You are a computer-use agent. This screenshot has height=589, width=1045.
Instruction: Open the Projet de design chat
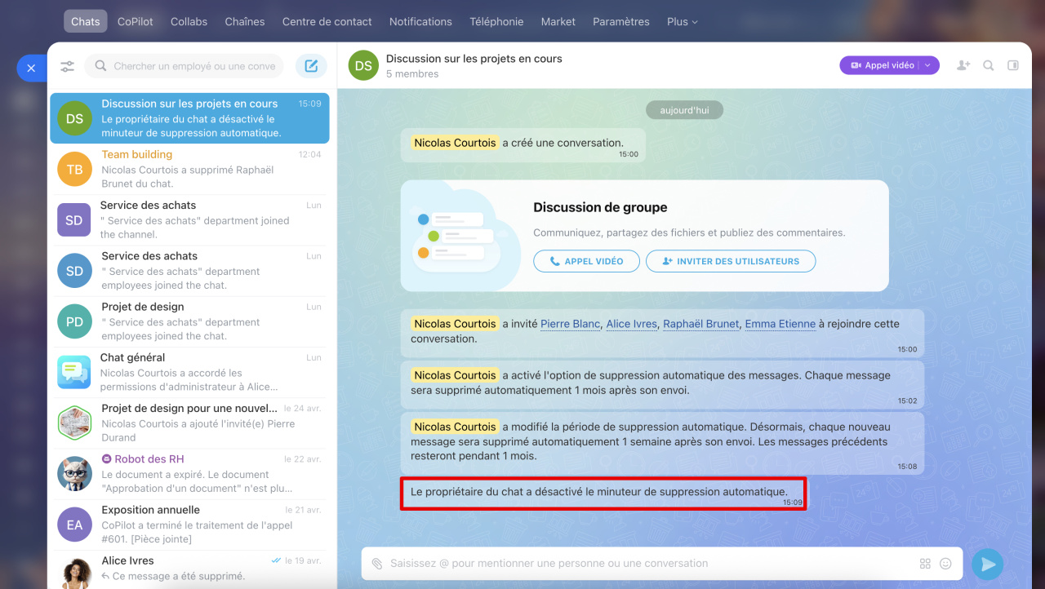coord(189,321)
